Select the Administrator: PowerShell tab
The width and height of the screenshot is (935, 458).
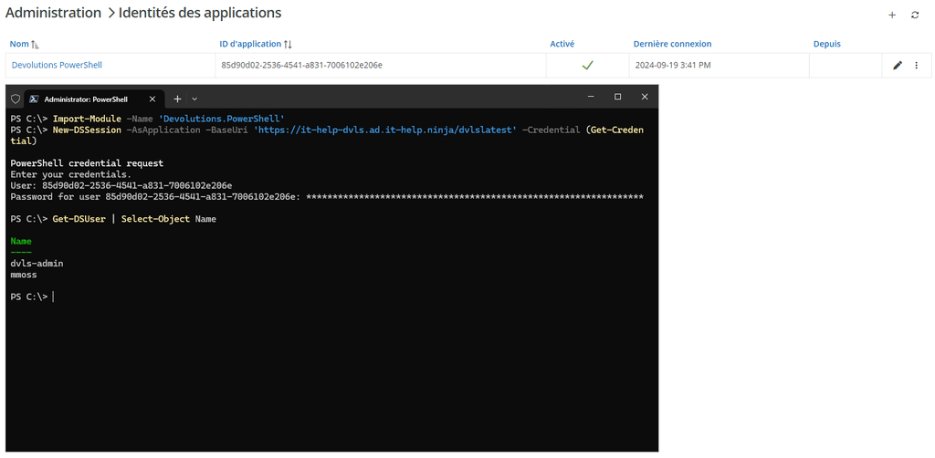(94, 99)
